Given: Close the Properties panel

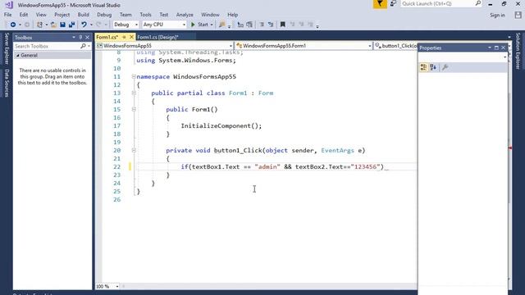Looking at the screenshot, I should coord(503,48).
